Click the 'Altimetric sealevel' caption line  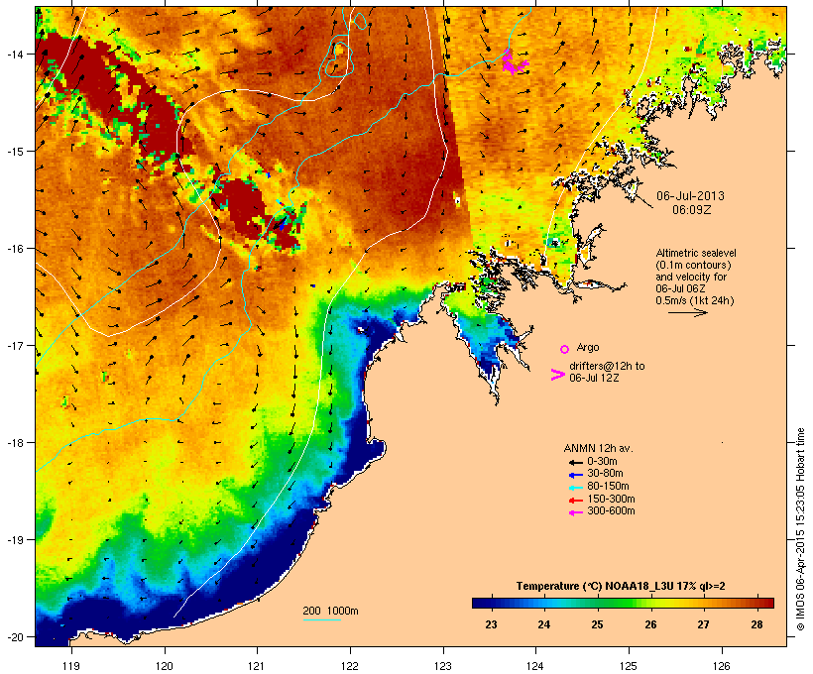(x=696, y=253)
